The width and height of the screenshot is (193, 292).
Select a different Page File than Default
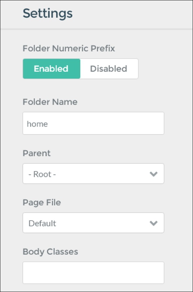93,223
